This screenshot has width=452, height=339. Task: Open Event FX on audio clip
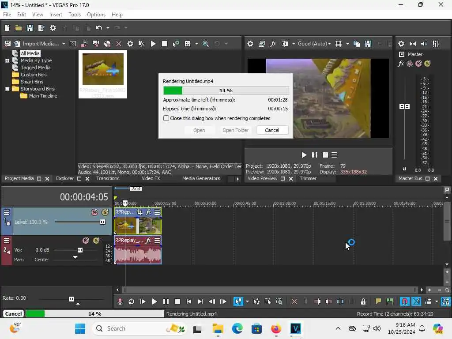pyautogui.click(x=148, y=240)
